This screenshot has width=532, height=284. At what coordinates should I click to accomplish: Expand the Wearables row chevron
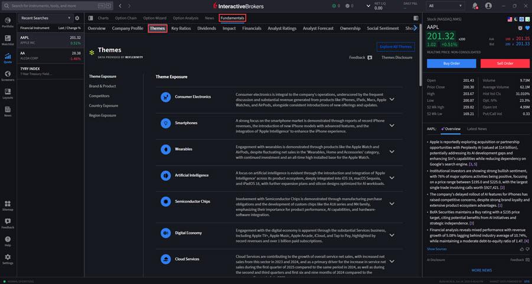pos(392,151)
